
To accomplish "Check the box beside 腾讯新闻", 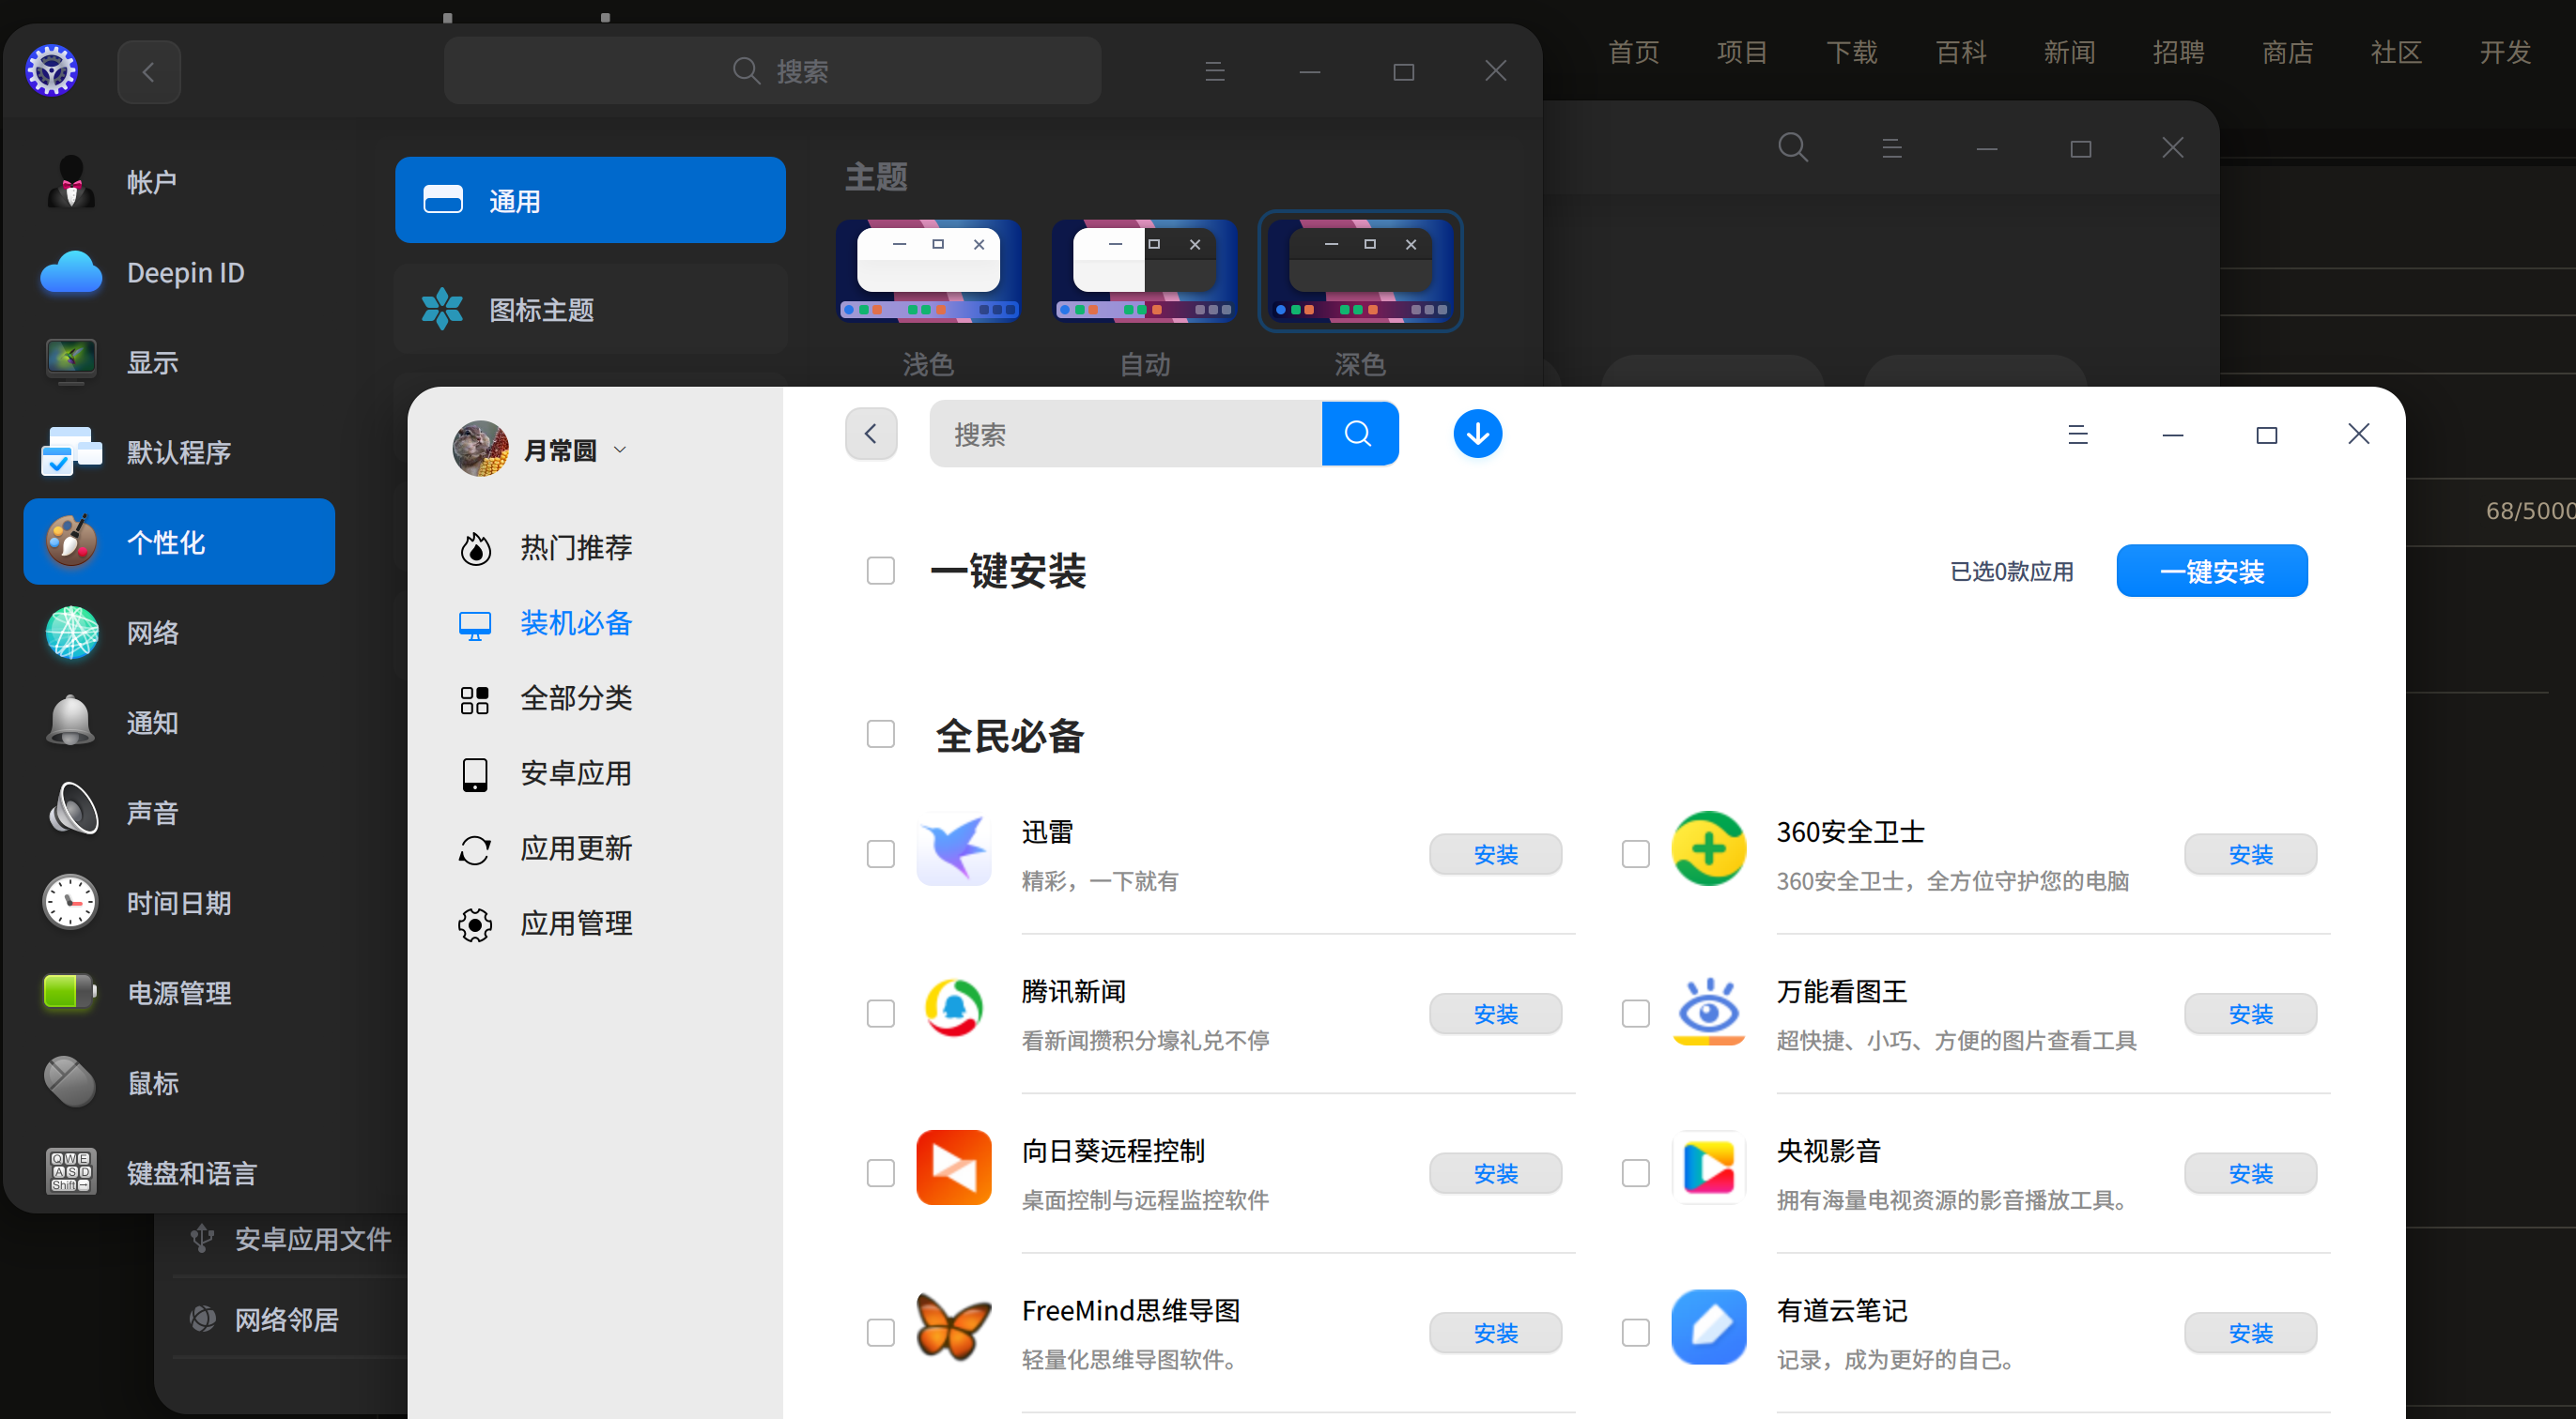I will 880,1014.
